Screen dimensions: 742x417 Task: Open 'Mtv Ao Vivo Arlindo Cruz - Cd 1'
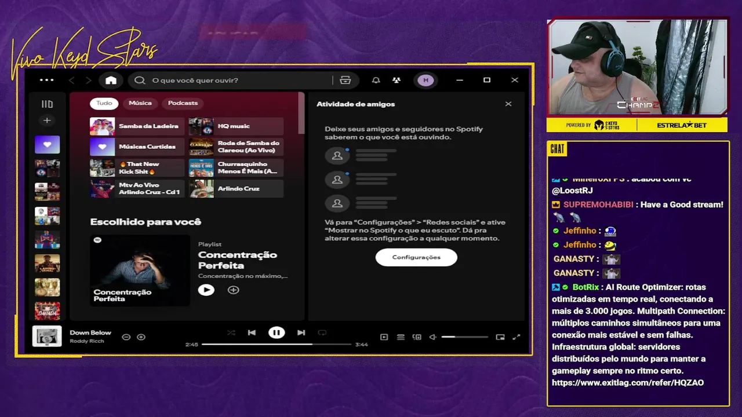click(x=137, y=189)
